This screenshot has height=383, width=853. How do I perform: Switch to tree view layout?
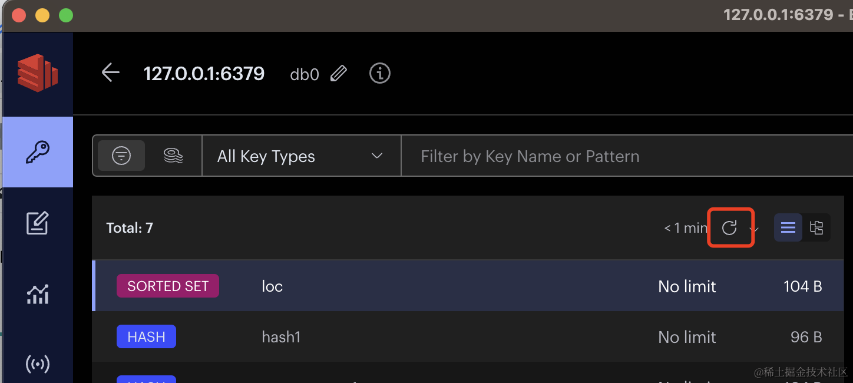(x=816, y=227)
